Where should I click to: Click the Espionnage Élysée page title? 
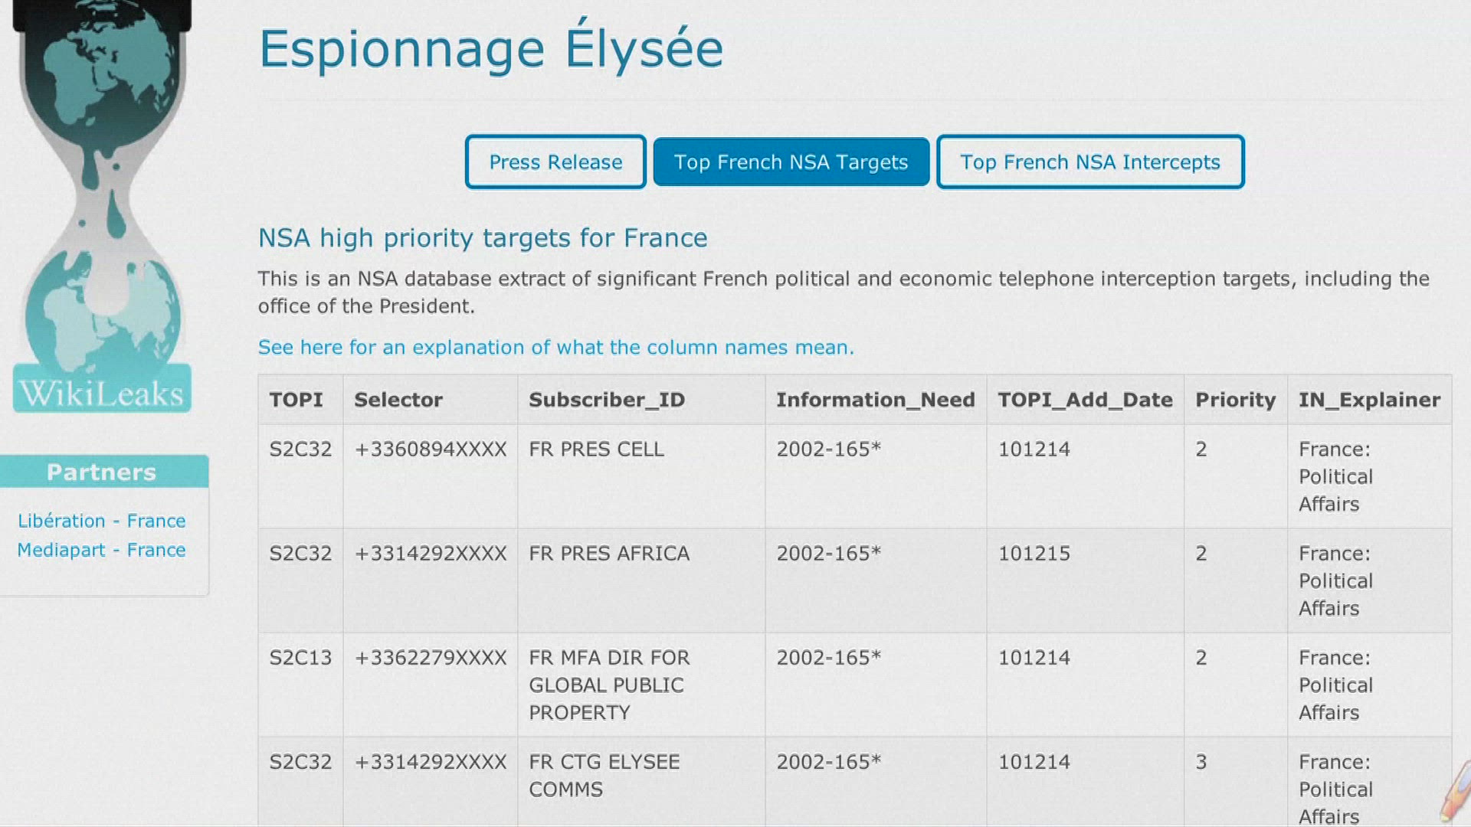coord(491,49)
